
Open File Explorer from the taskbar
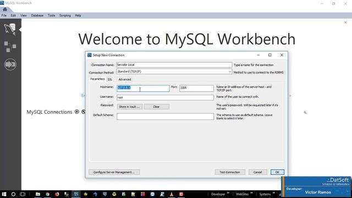click(x=38, y=194)
